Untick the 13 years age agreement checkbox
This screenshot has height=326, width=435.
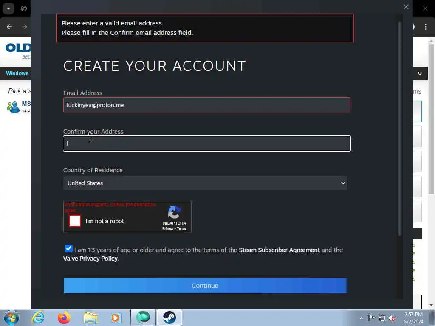pos(68,248)
